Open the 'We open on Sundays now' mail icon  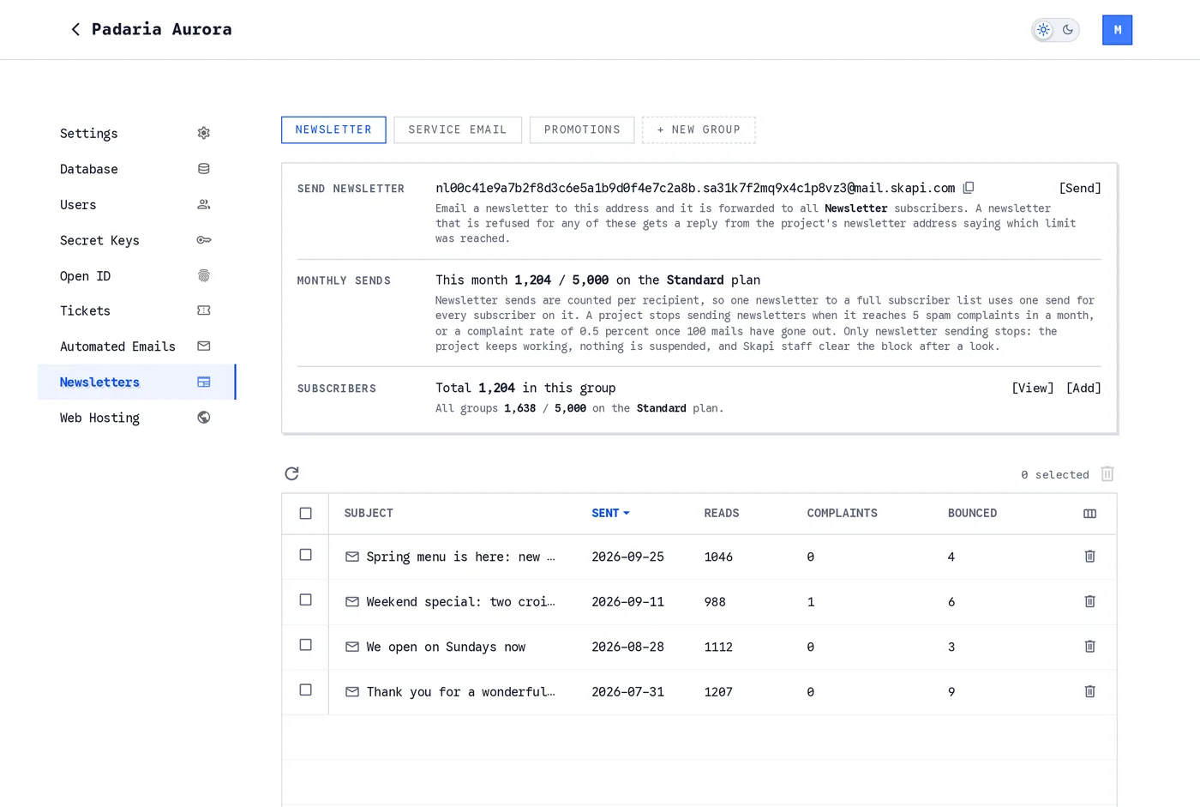tap(351, 647)
